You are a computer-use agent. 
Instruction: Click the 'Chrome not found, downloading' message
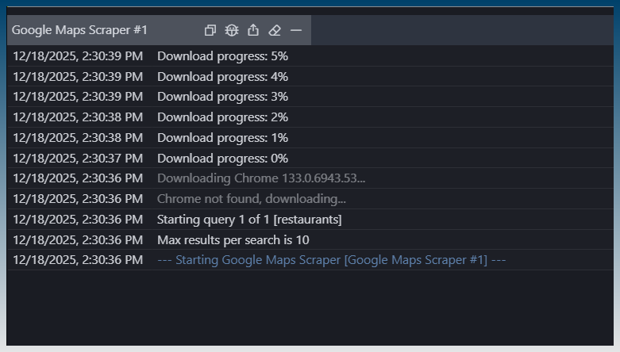pyautogui.click(x=251, y=199)
